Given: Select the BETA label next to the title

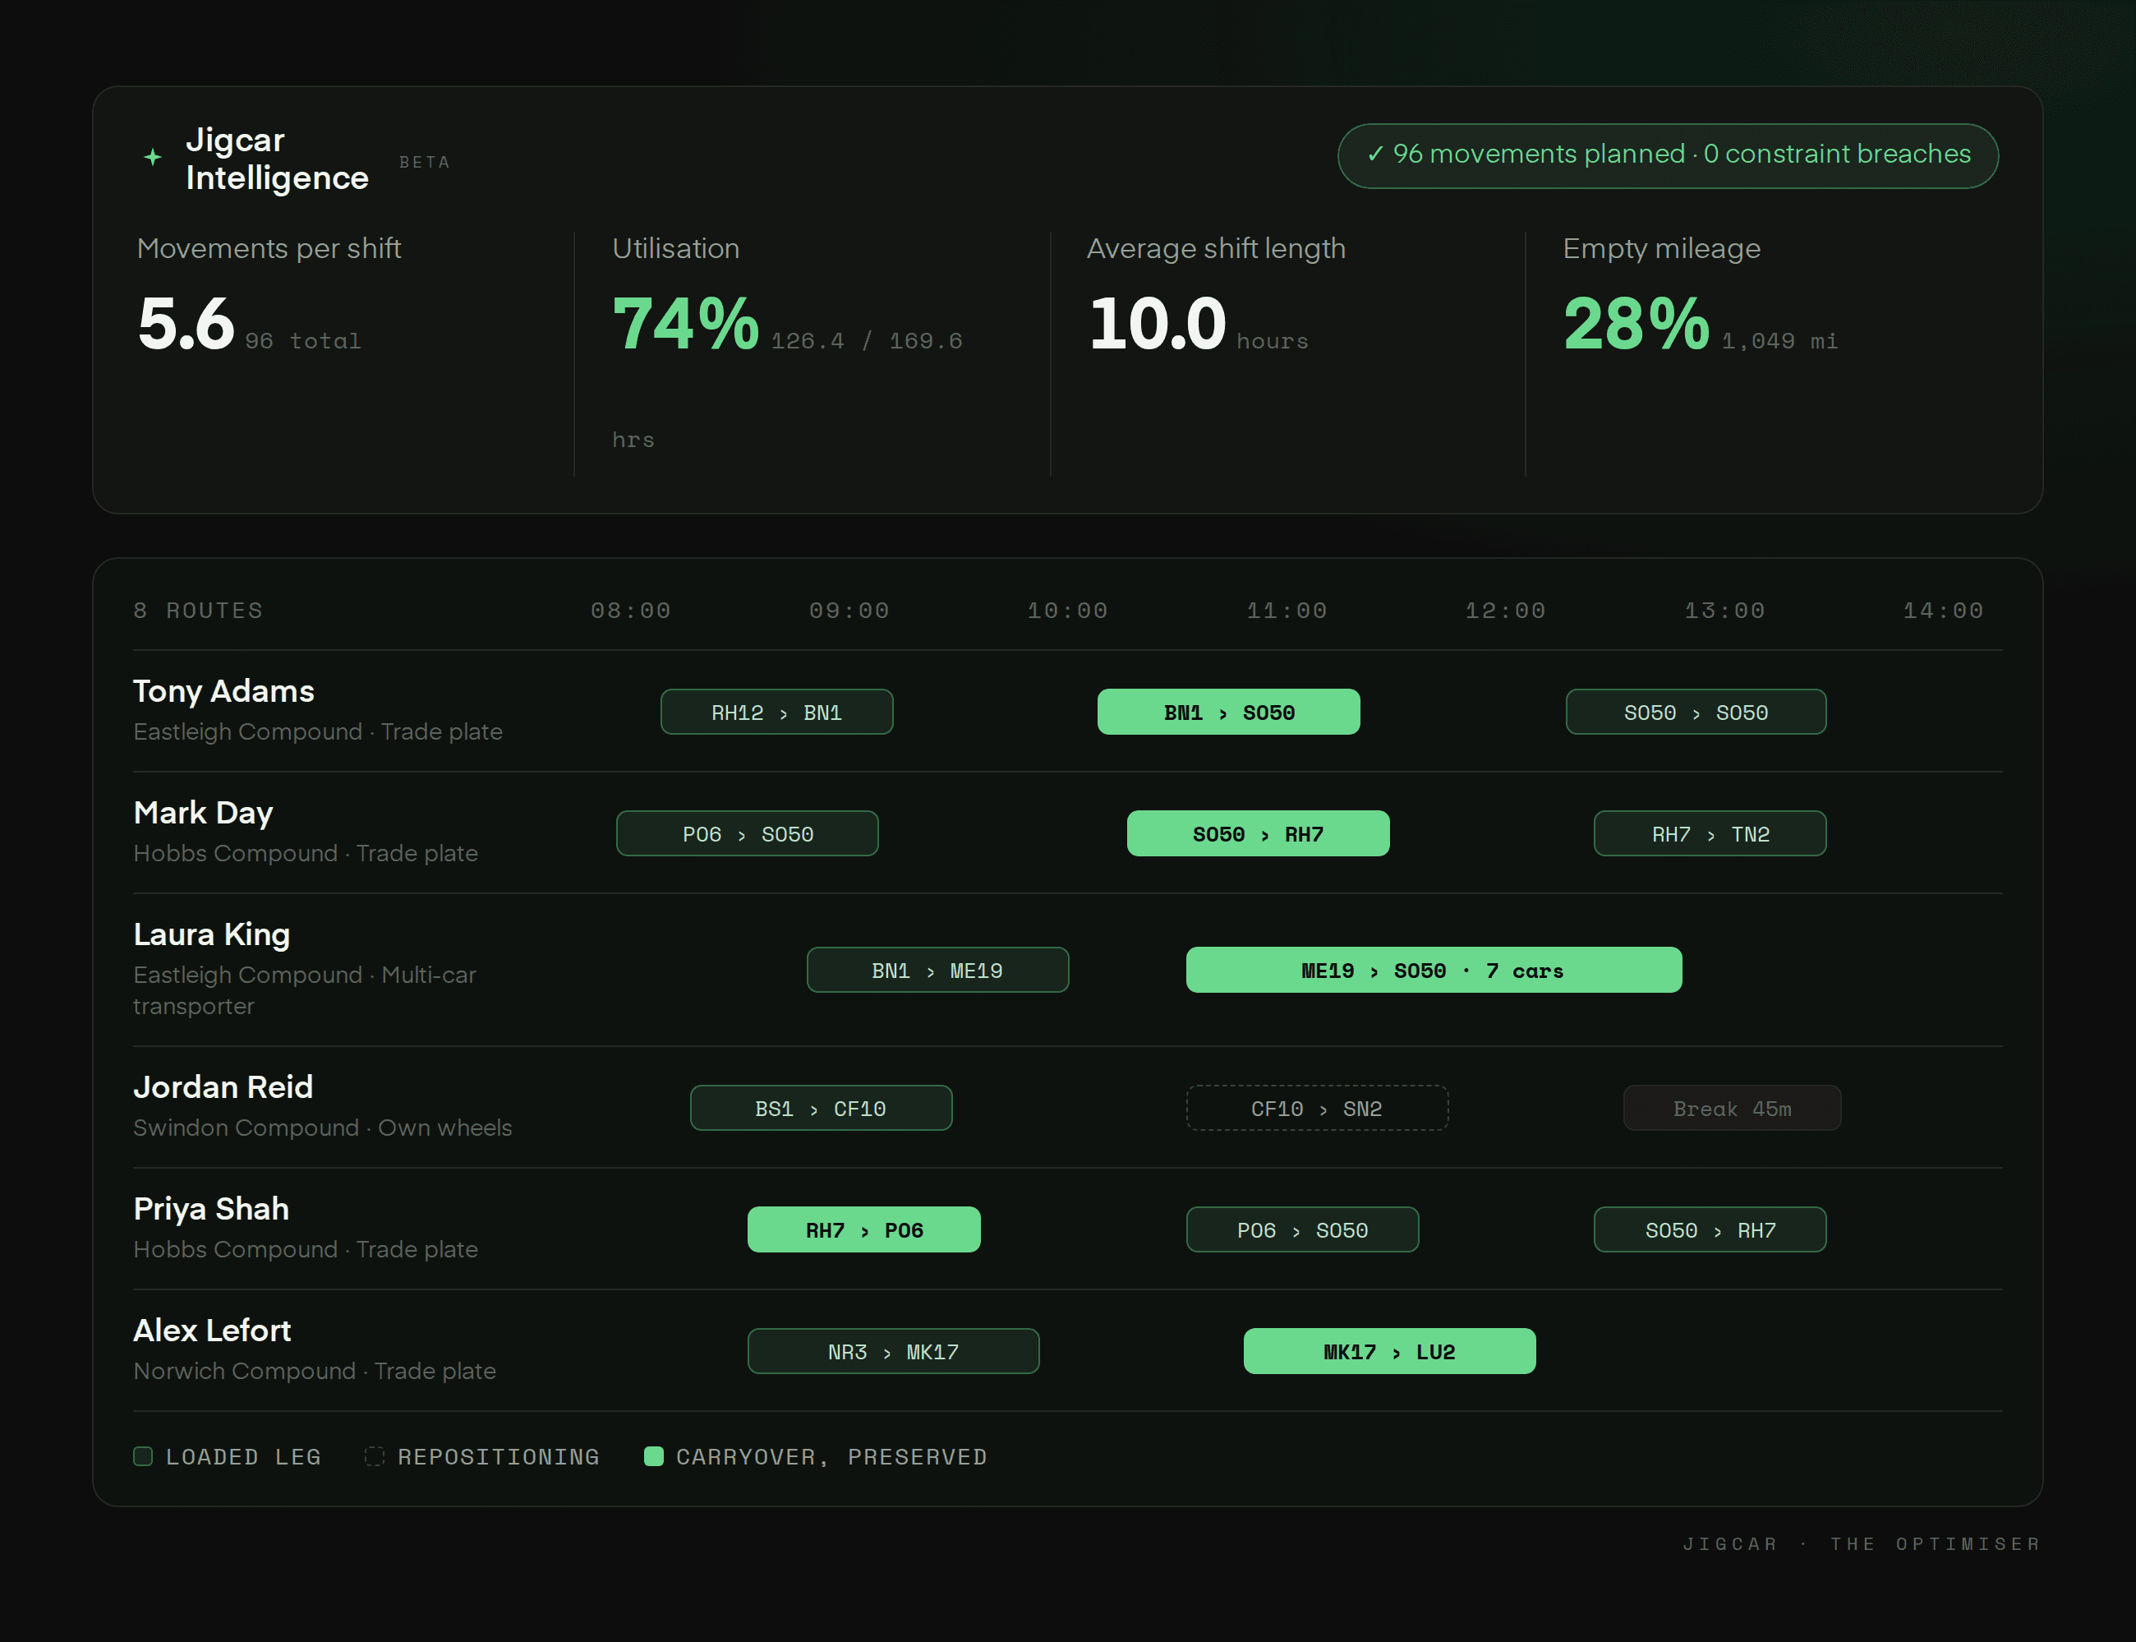Looking at the screenshot, I should click(x=425, y=162).
